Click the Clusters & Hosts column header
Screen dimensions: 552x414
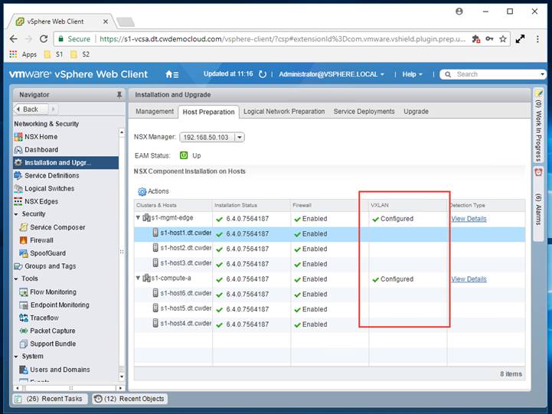tap(173, 205)
